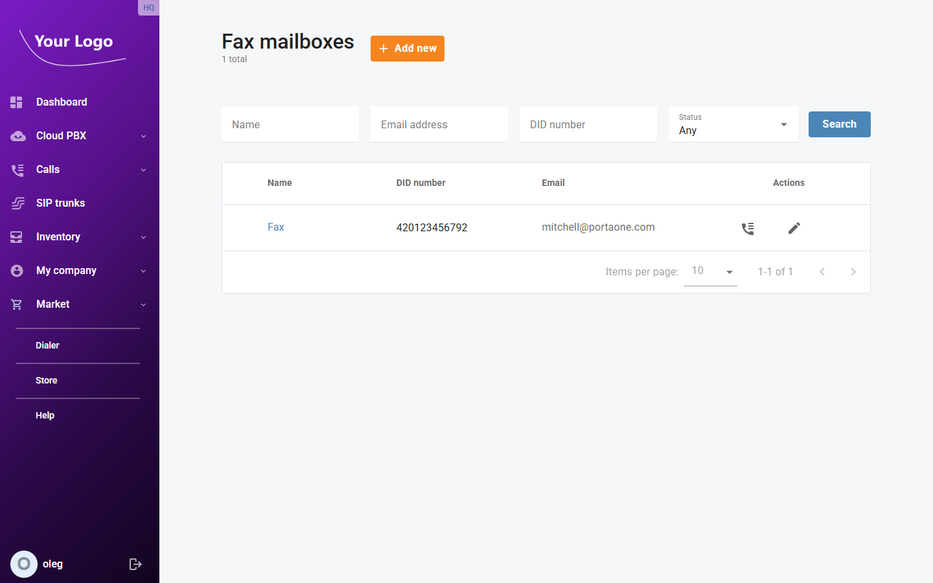Expand the Inventory menu chevron
Viewport: 933px width, 583px height.
(143, 237)
